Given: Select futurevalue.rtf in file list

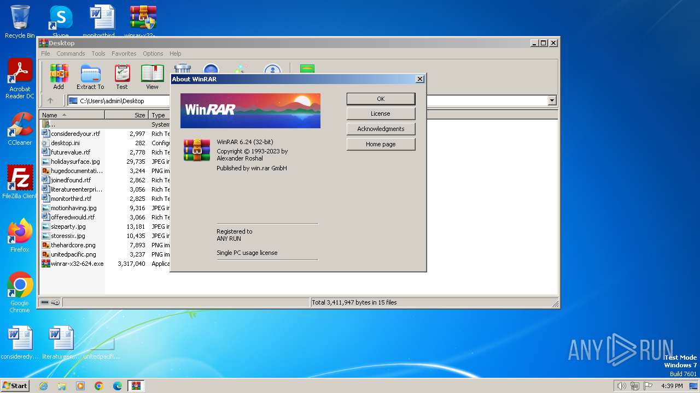Looking at the screenshot, I should [71, 152].
